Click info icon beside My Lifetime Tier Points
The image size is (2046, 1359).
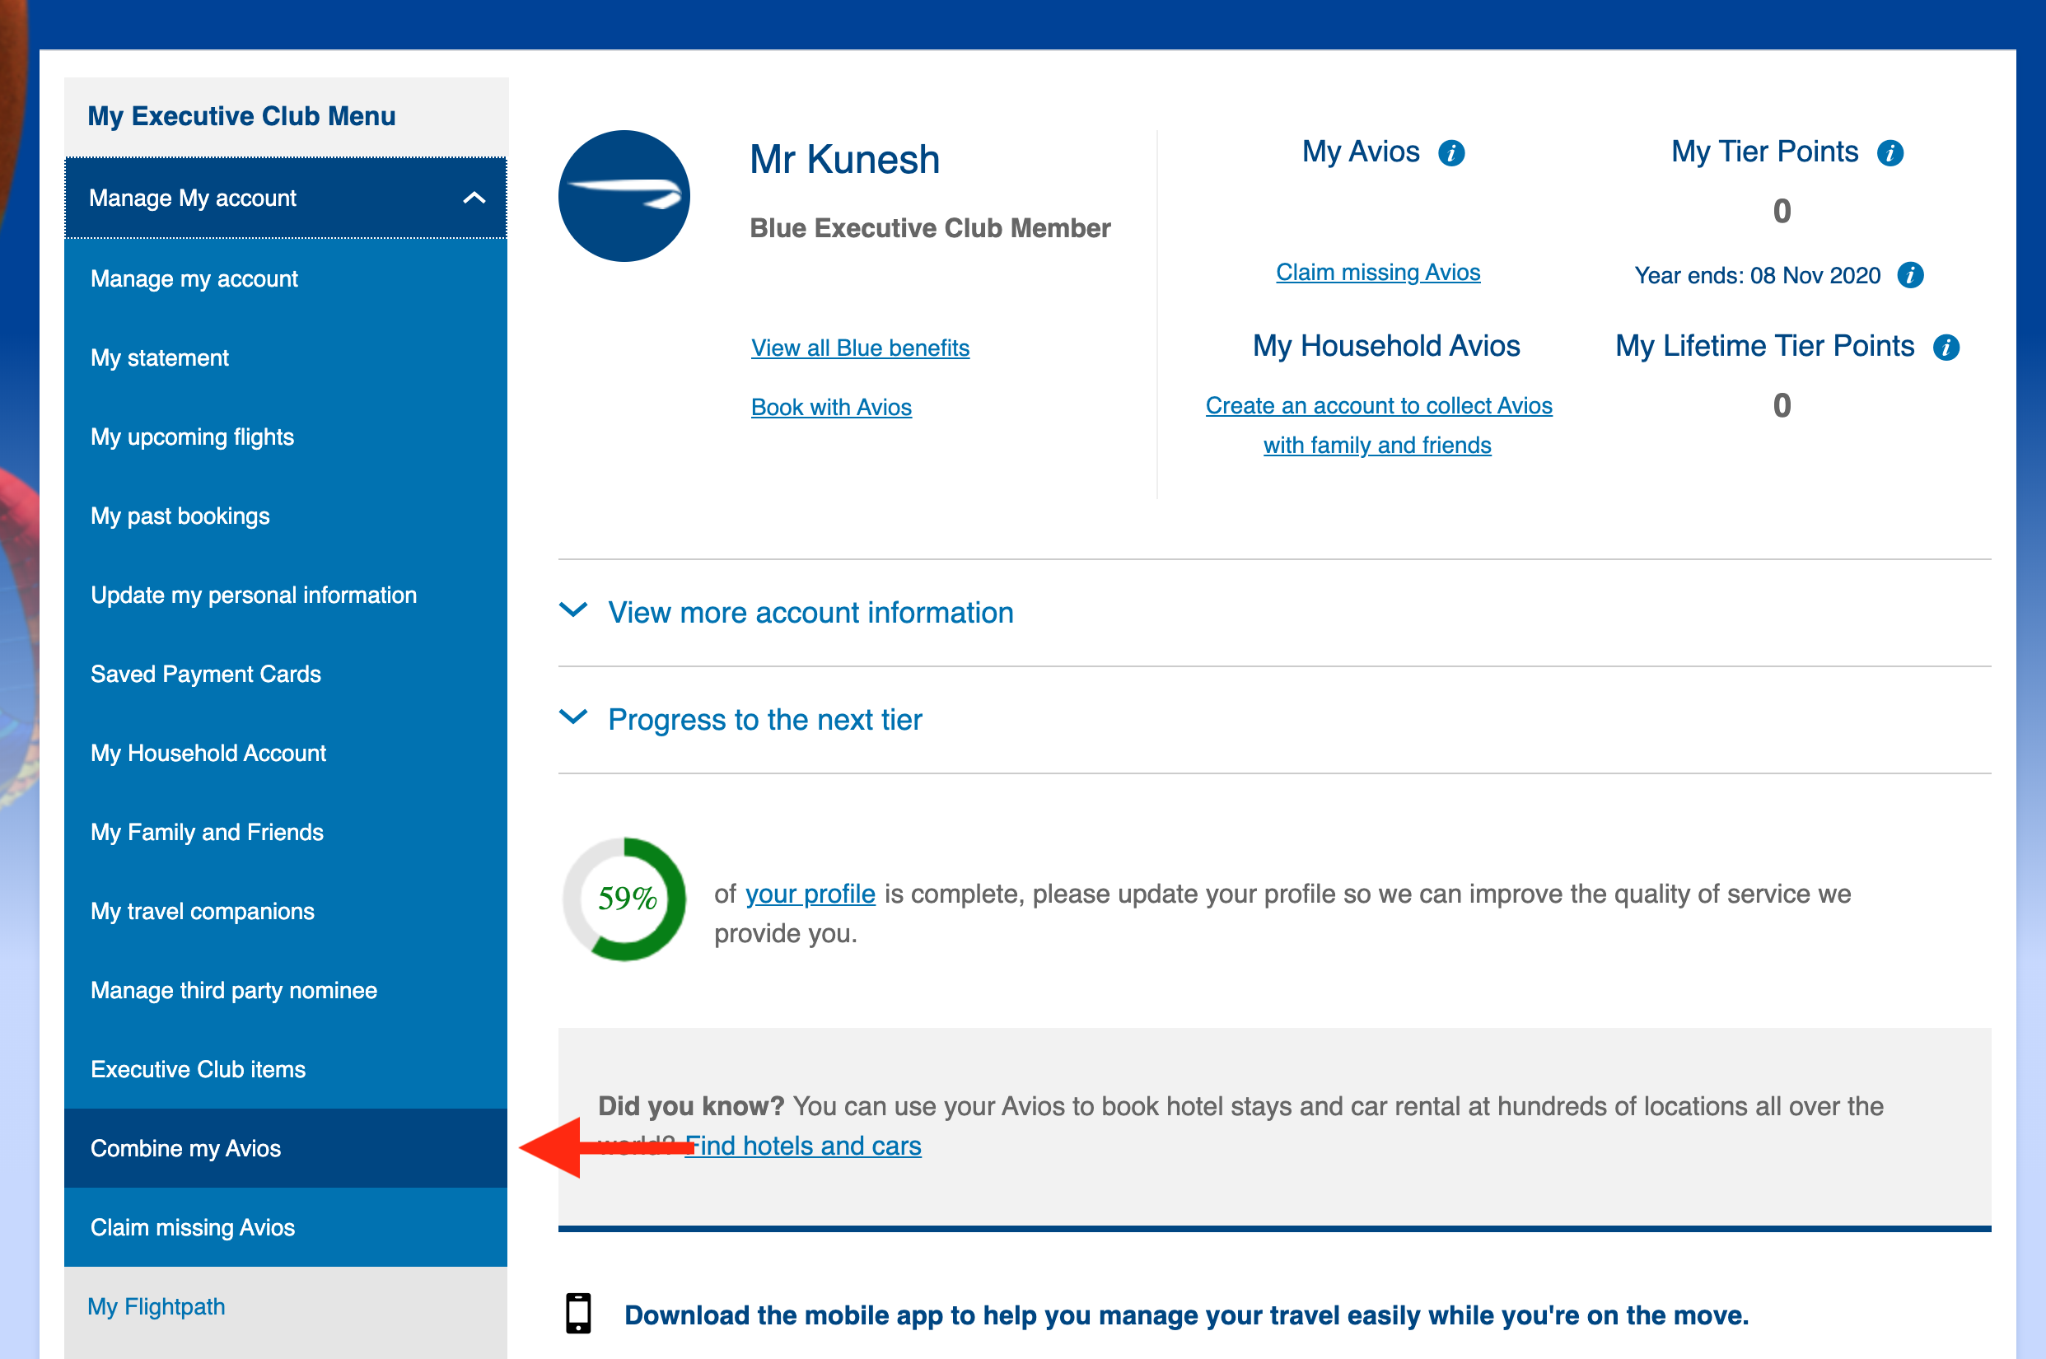point(1946,348)
